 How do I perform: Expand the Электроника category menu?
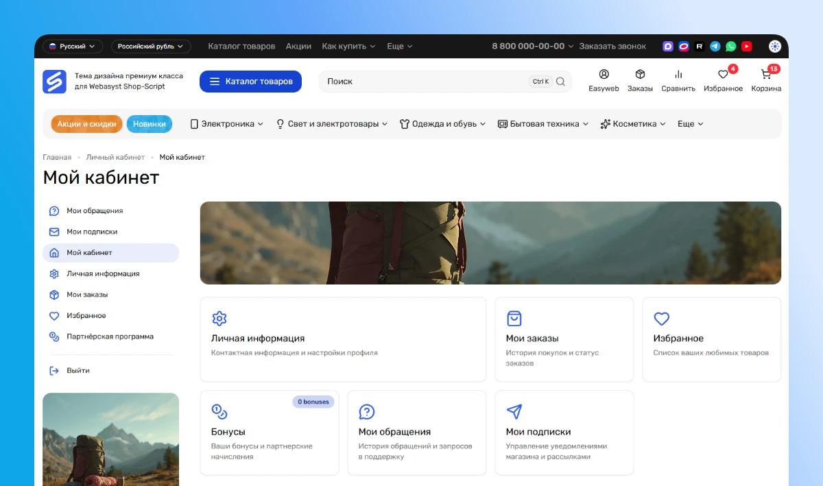click(x=227, y=124)
